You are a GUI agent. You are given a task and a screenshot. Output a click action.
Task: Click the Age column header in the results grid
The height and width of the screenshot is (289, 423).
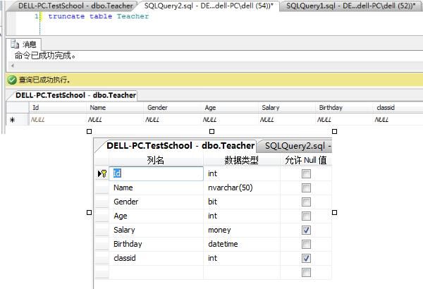[x=230, y=108]
